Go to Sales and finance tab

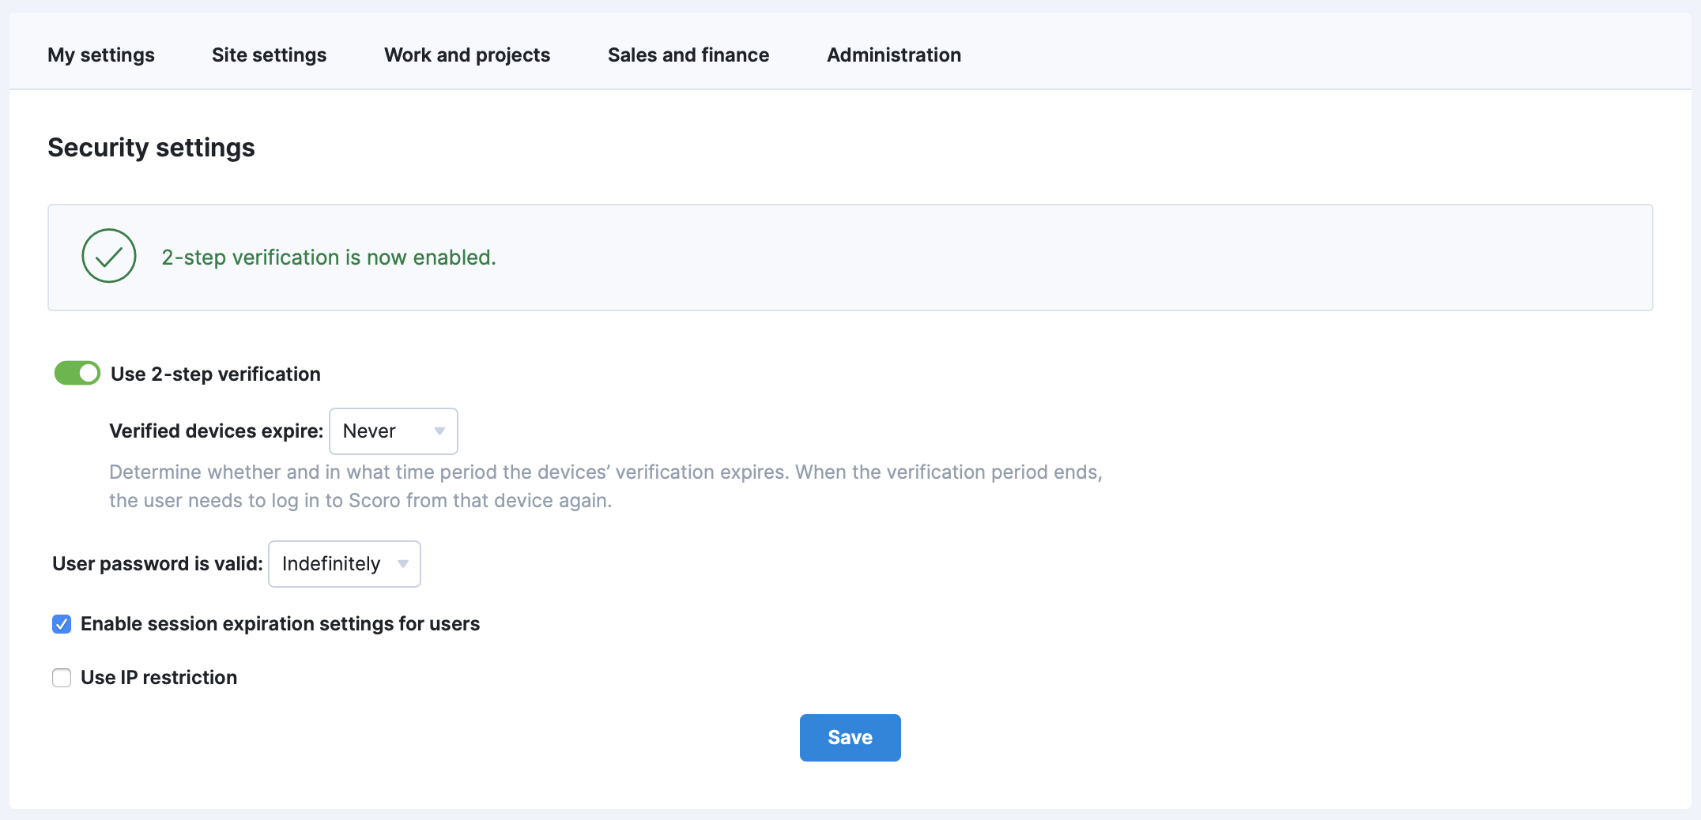coord(688,55)
